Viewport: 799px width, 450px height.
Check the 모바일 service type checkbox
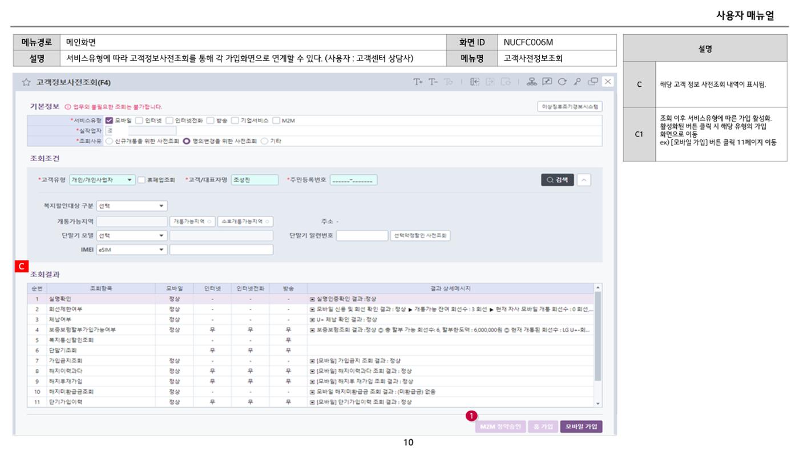(x=109, y=120)
